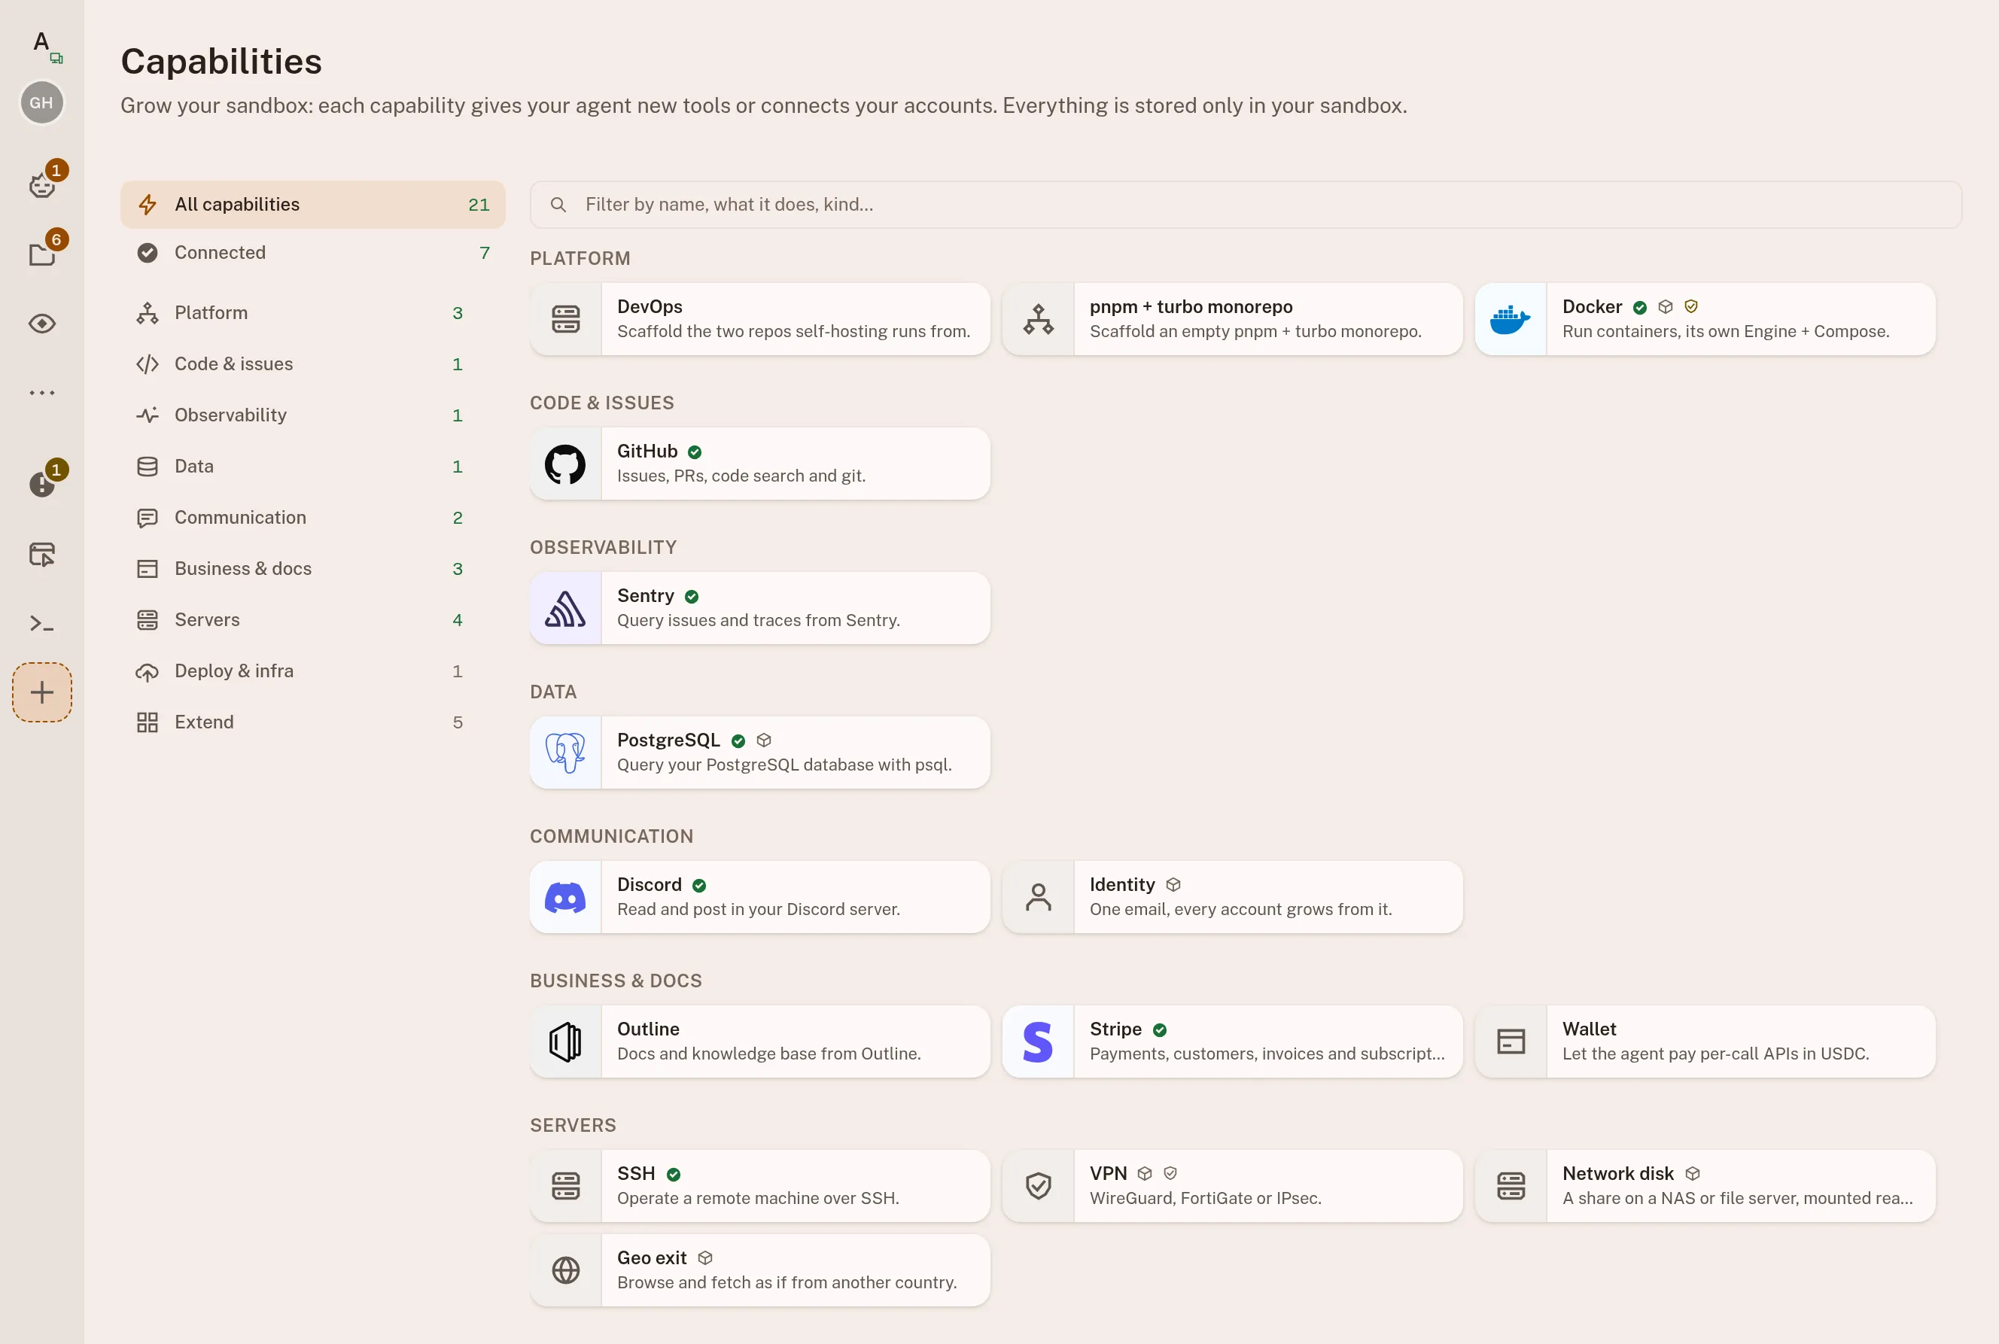
Task: Filter by Communication category
Action: 313,518
